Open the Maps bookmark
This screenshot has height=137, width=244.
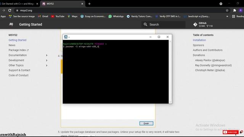pyautogui.click(x=72, y=16)
